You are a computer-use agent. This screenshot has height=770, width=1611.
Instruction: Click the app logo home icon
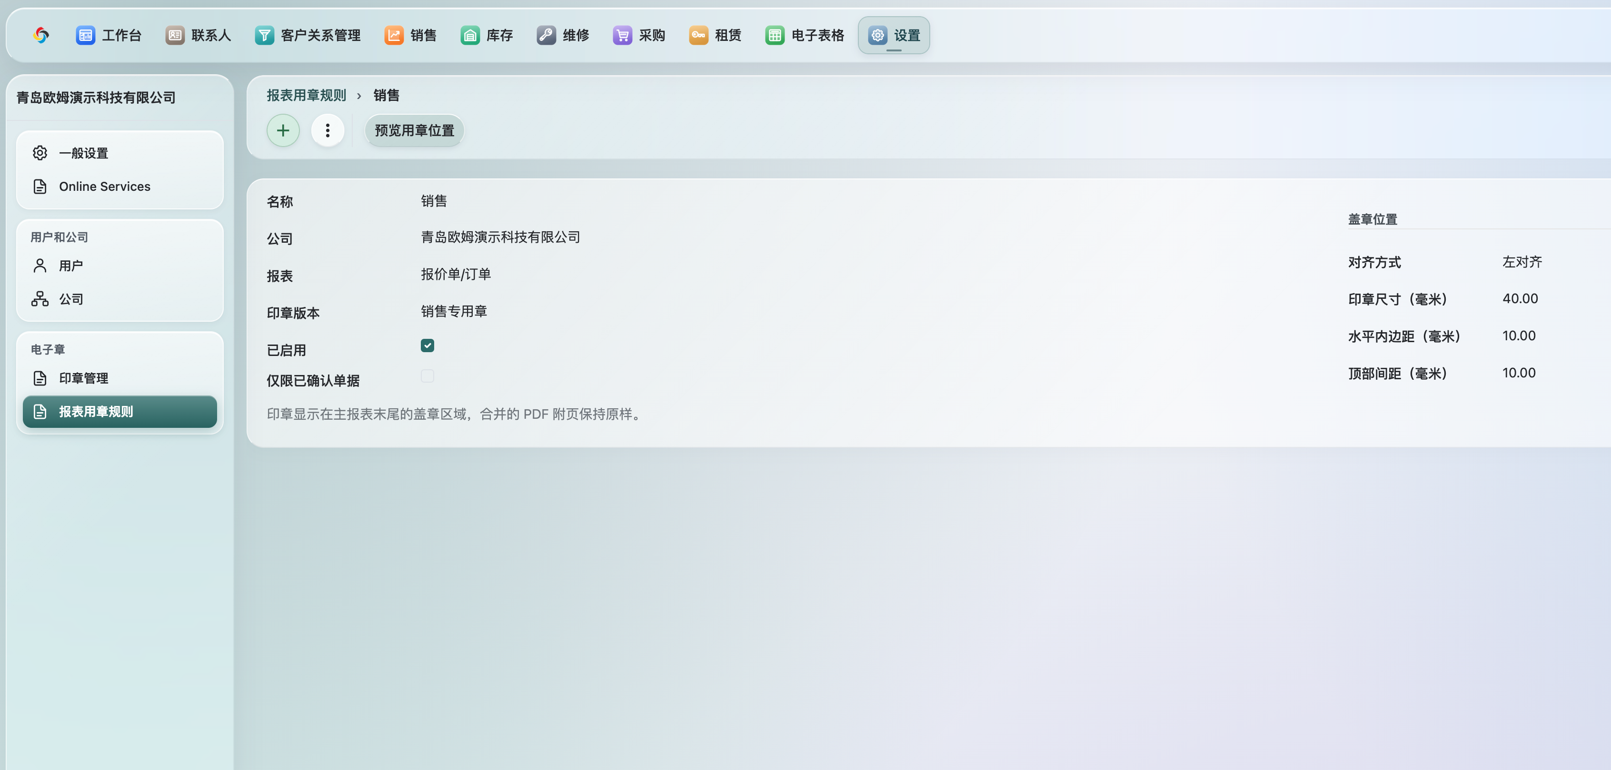(x=41, y=35)
